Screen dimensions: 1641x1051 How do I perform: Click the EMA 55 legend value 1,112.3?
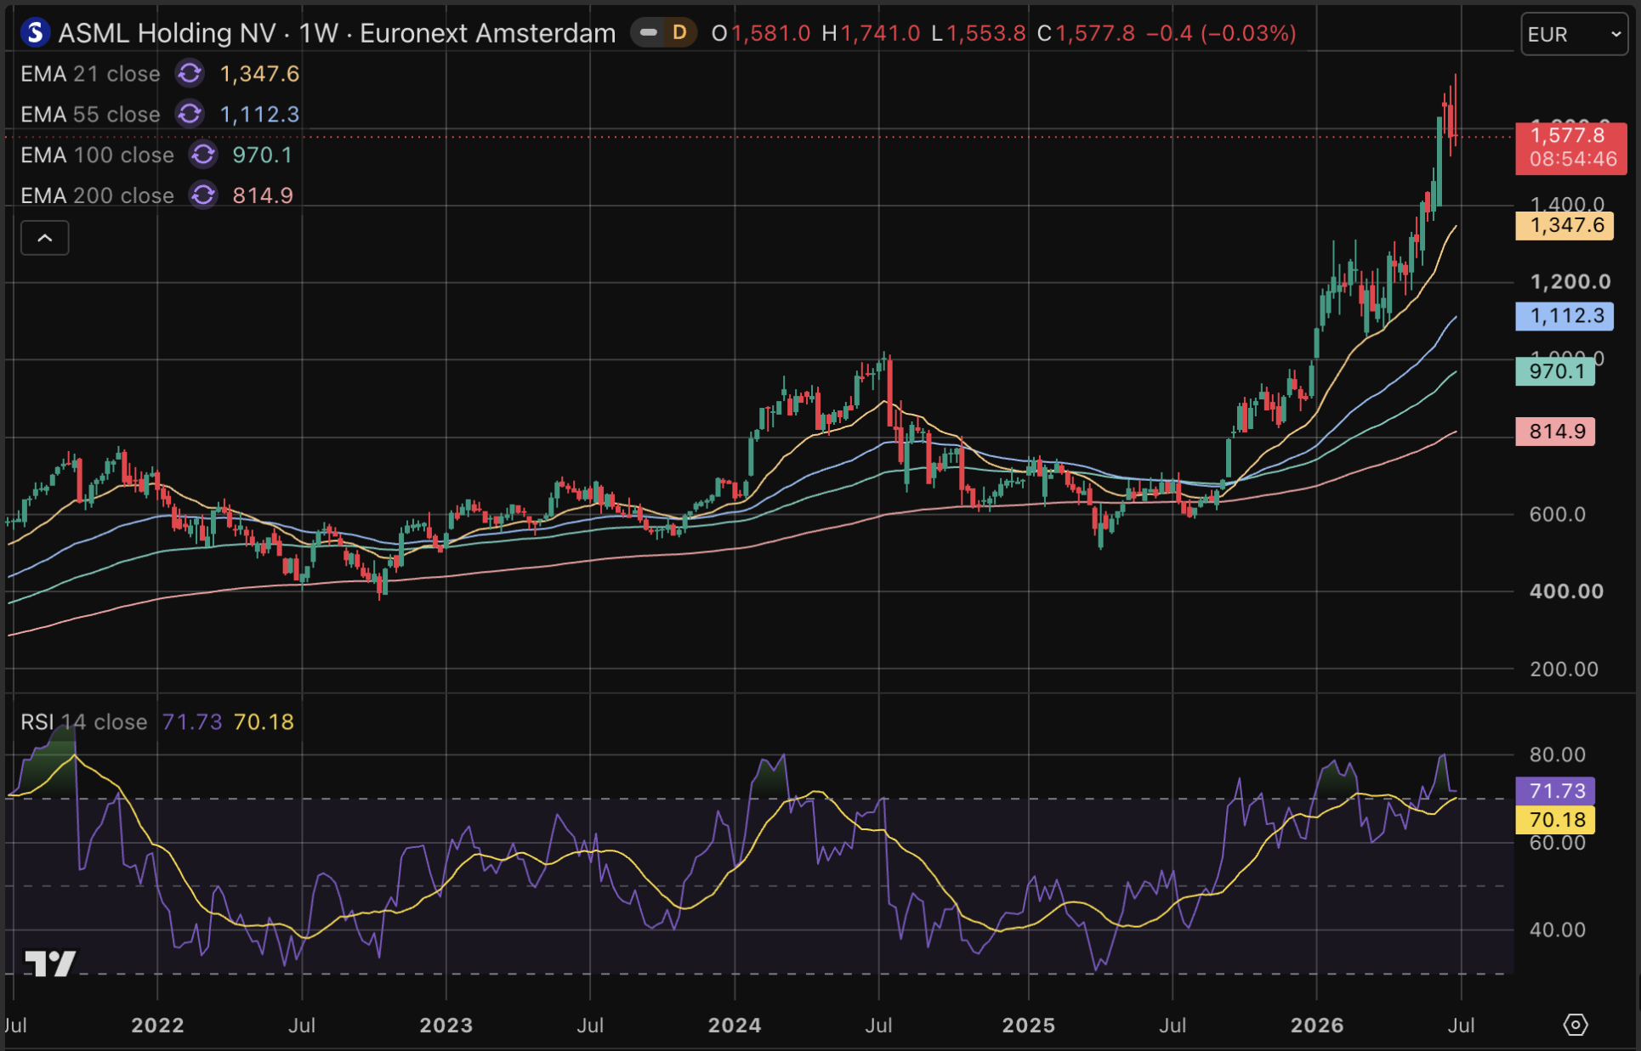pyautogui.click(x=259, y=114)
